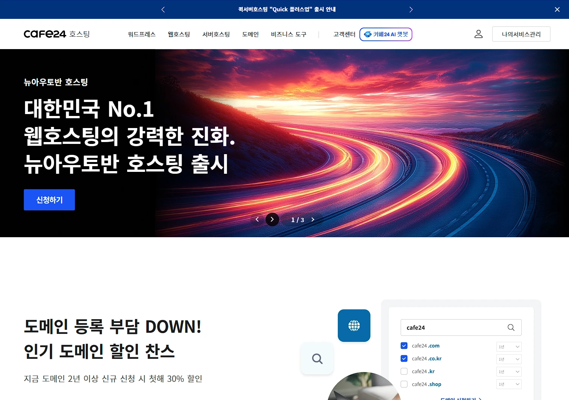Viewport: 569px width, 400px height.
Task: Open the period dropdown for cafe24 .shop
Action: [509, 384]
